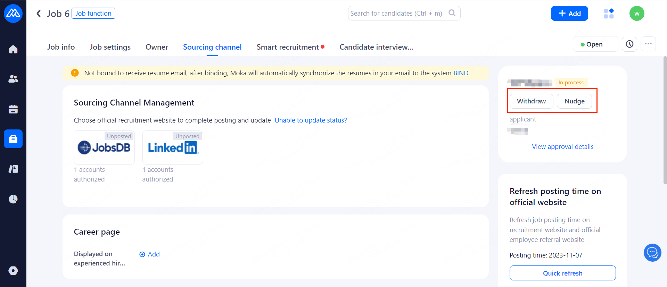The height and width of the screenshot is (287, 667).
Task: Click the Withdraw button
Action: 531,101
